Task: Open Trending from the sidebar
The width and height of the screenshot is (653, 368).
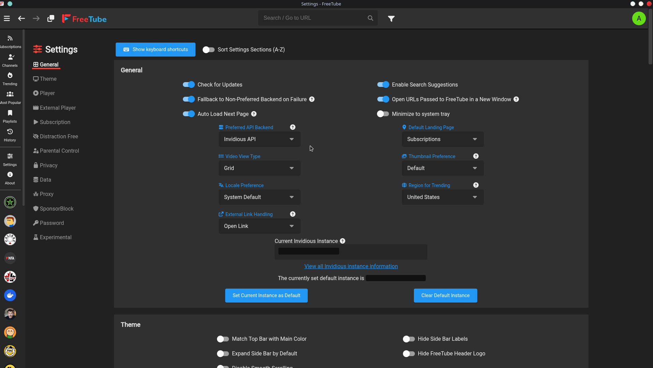Action: point(10,79)
